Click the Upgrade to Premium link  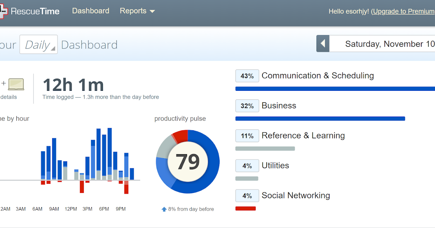(403, 12)
